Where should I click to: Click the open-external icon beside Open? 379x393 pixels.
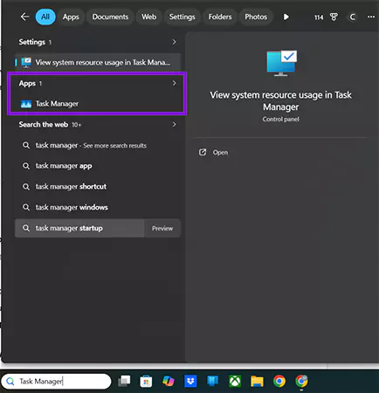coord(203,152)
